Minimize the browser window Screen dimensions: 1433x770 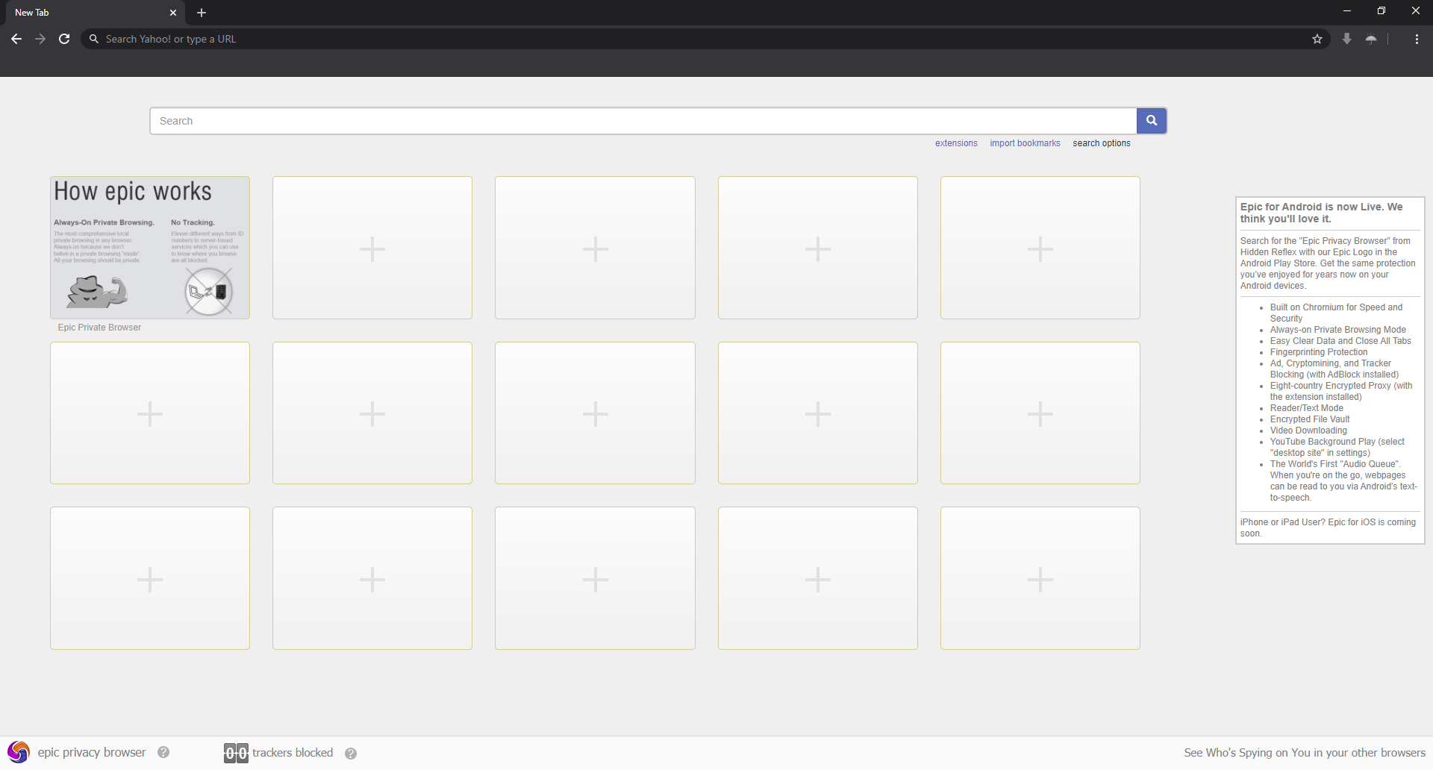click(1347, 10)
